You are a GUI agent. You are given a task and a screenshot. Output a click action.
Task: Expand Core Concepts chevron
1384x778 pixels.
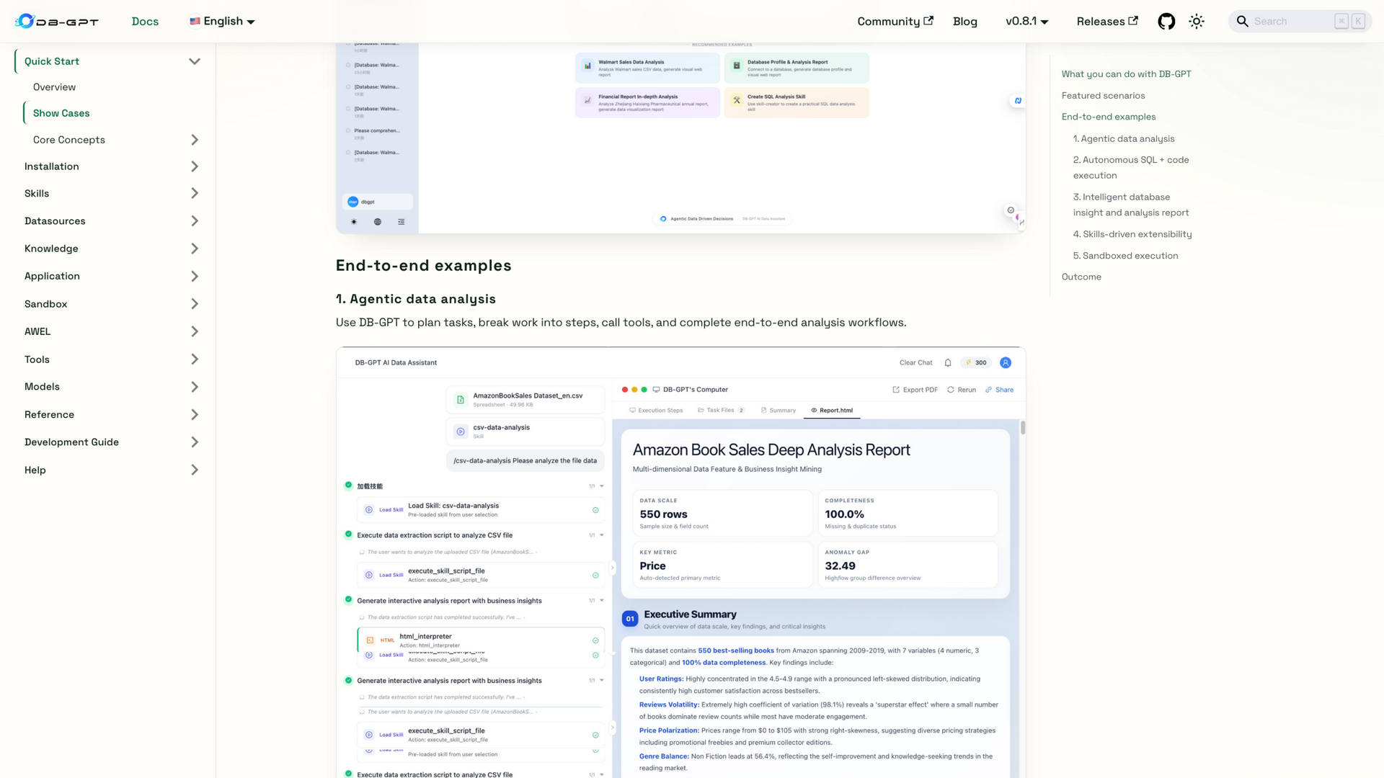pos(194,140)
